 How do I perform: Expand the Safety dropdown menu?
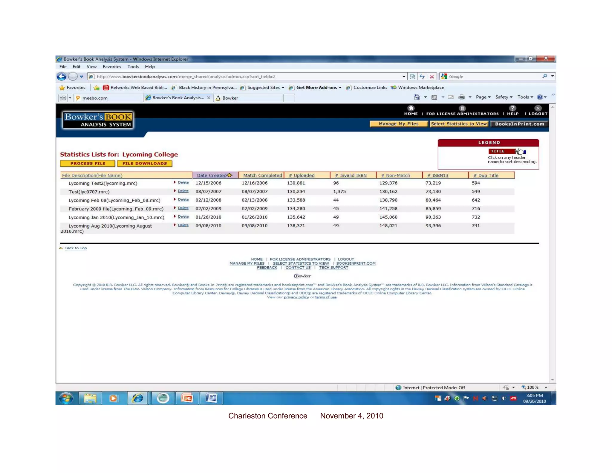[504, 97]
